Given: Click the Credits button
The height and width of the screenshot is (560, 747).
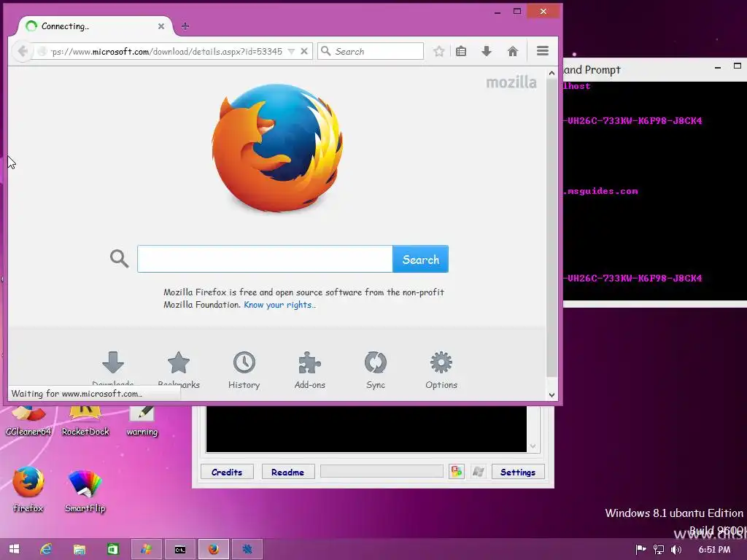Looking at the screenshot, I should (227, 472).
